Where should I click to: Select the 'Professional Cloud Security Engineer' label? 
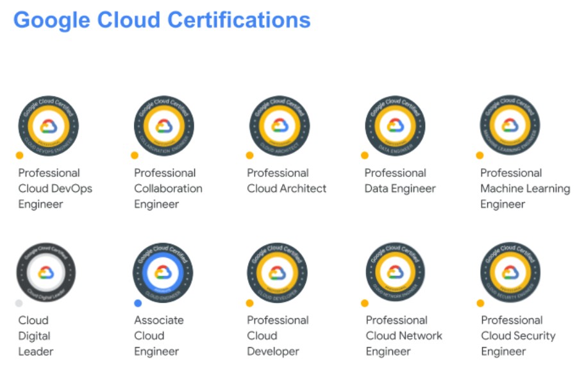tap(519, 336)
